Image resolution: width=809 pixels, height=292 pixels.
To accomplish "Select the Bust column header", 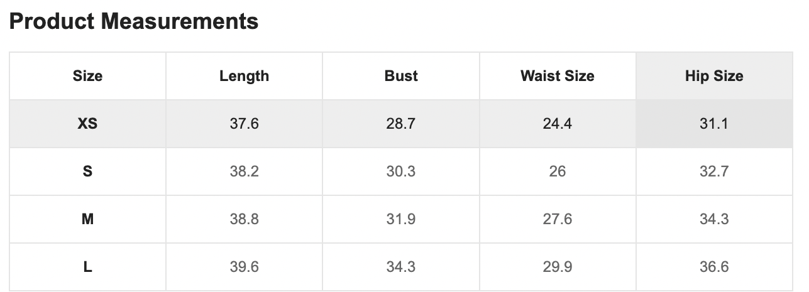I will tap(401, 76).
